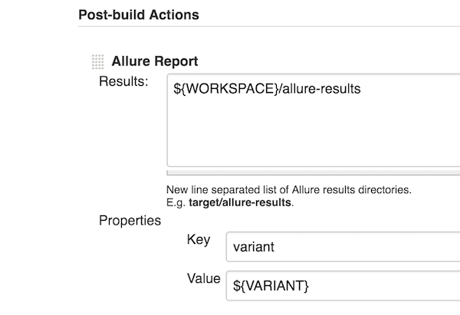Click the word allure-results in Results box
460x315 pixels.
click(321, 89)
